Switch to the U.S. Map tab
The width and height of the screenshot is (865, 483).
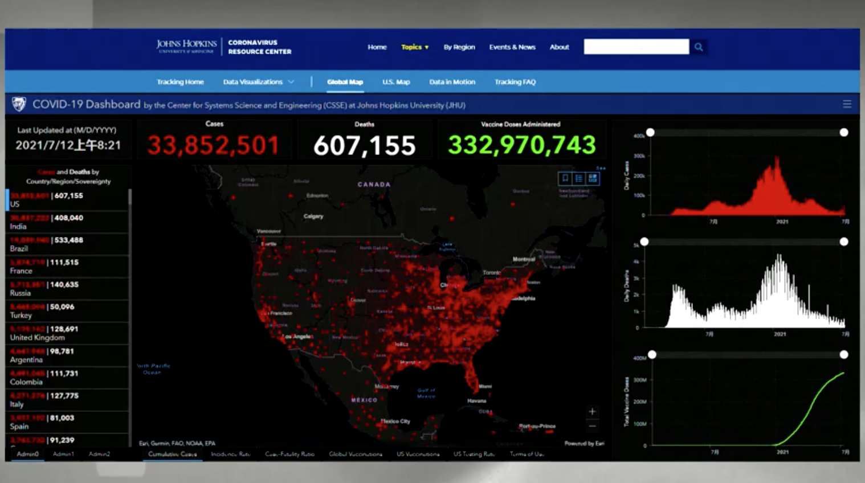coord(396,82)
